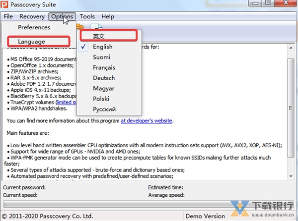The width and height of the screenshot is (298, 221).
Task: Choose Deutsch from the language list
Action: [103, 78]
